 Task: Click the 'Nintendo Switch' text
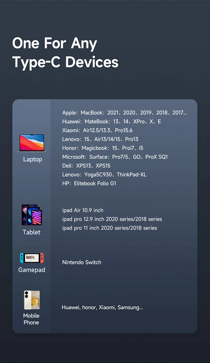(x=82, y=262)
